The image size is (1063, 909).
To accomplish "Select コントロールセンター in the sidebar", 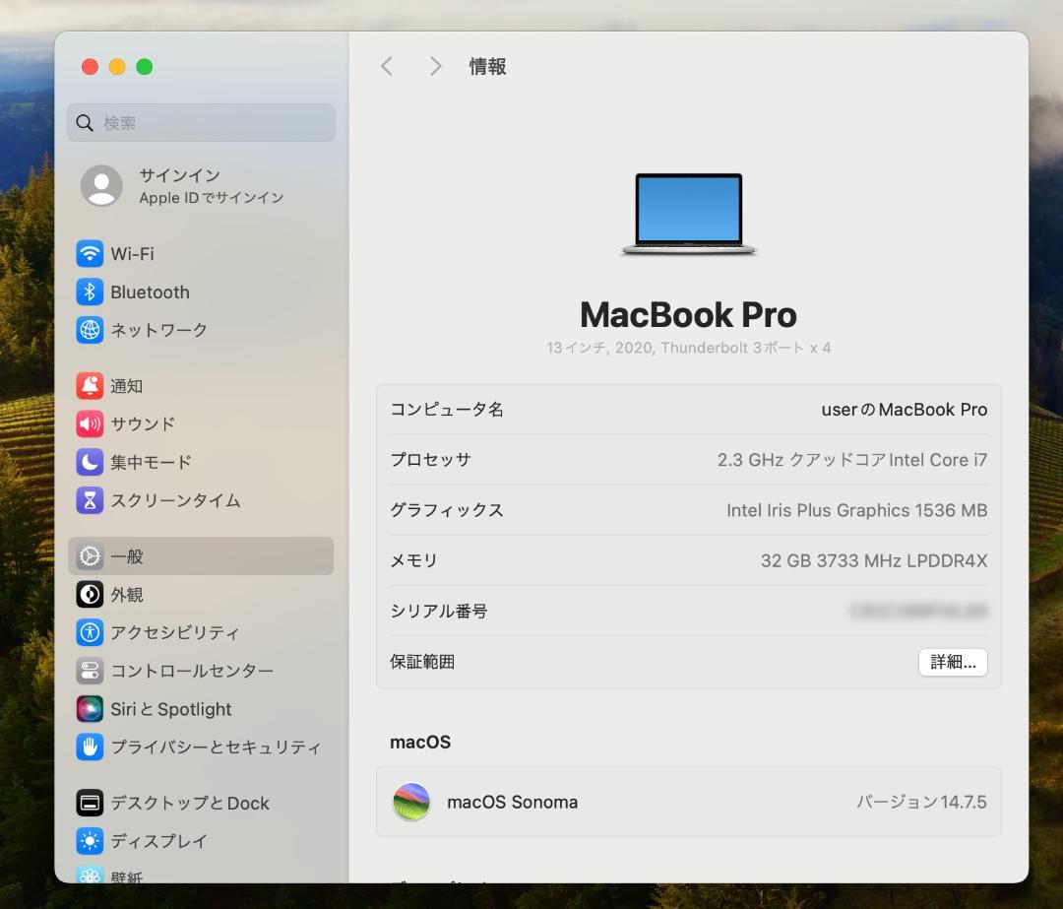I will [201, 671].
